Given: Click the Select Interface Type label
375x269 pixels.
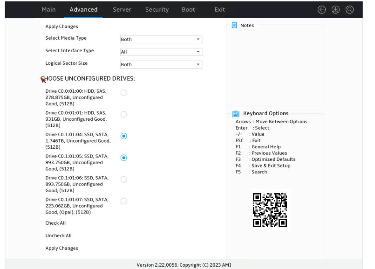Looking at the screenshot, I should pyautogui.click(x=69, y=51).
